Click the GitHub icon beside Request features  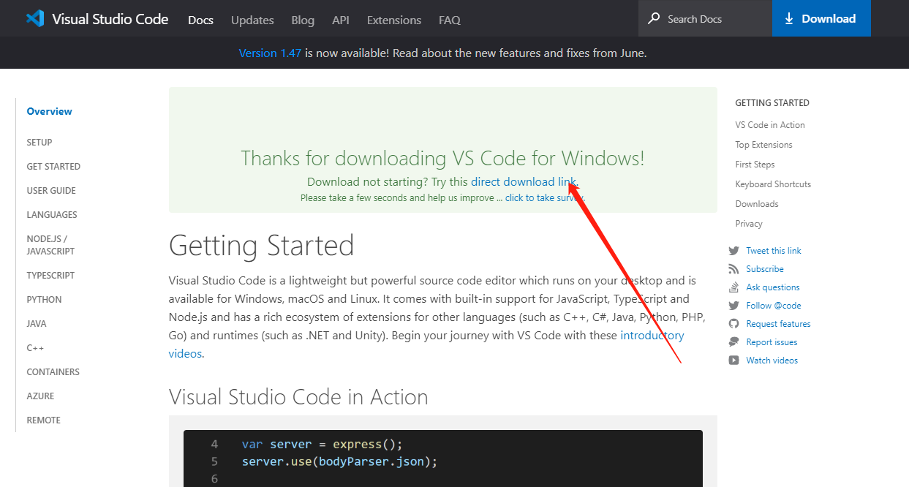click(x=733, y=324)
